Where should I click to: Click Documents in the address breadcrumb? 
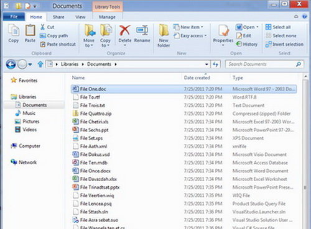99,64
